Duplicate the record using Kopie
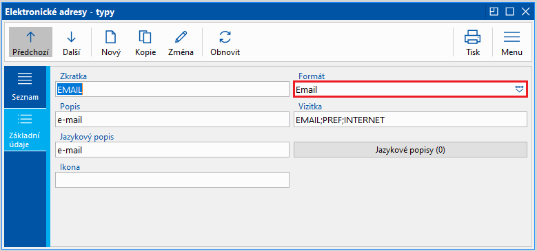 [145, 42]
